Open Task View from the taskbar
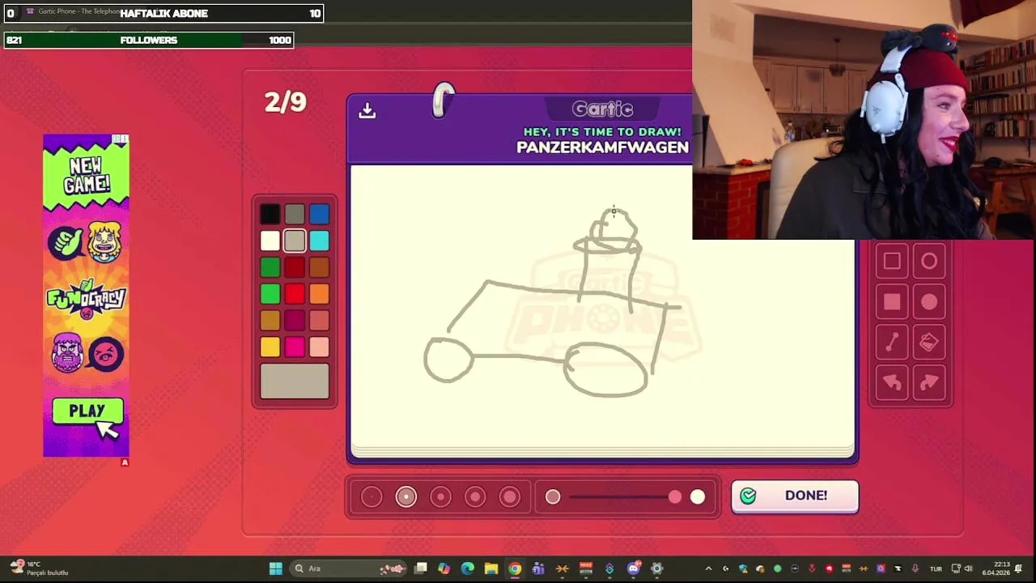Image resolution: width=1036 pixels, height=583 pixels. (421, 568)
